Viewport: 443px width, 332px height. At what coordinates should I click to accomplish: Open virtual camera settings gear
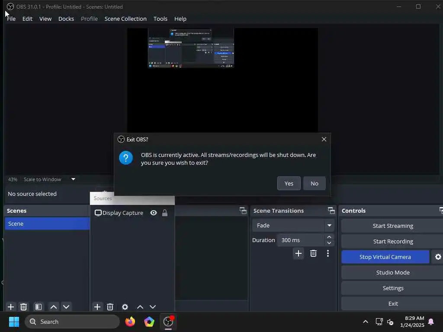438,257
